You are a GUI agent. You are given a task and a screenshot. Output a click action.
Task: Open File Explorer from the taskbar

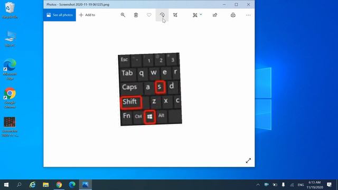click(46, 185)
